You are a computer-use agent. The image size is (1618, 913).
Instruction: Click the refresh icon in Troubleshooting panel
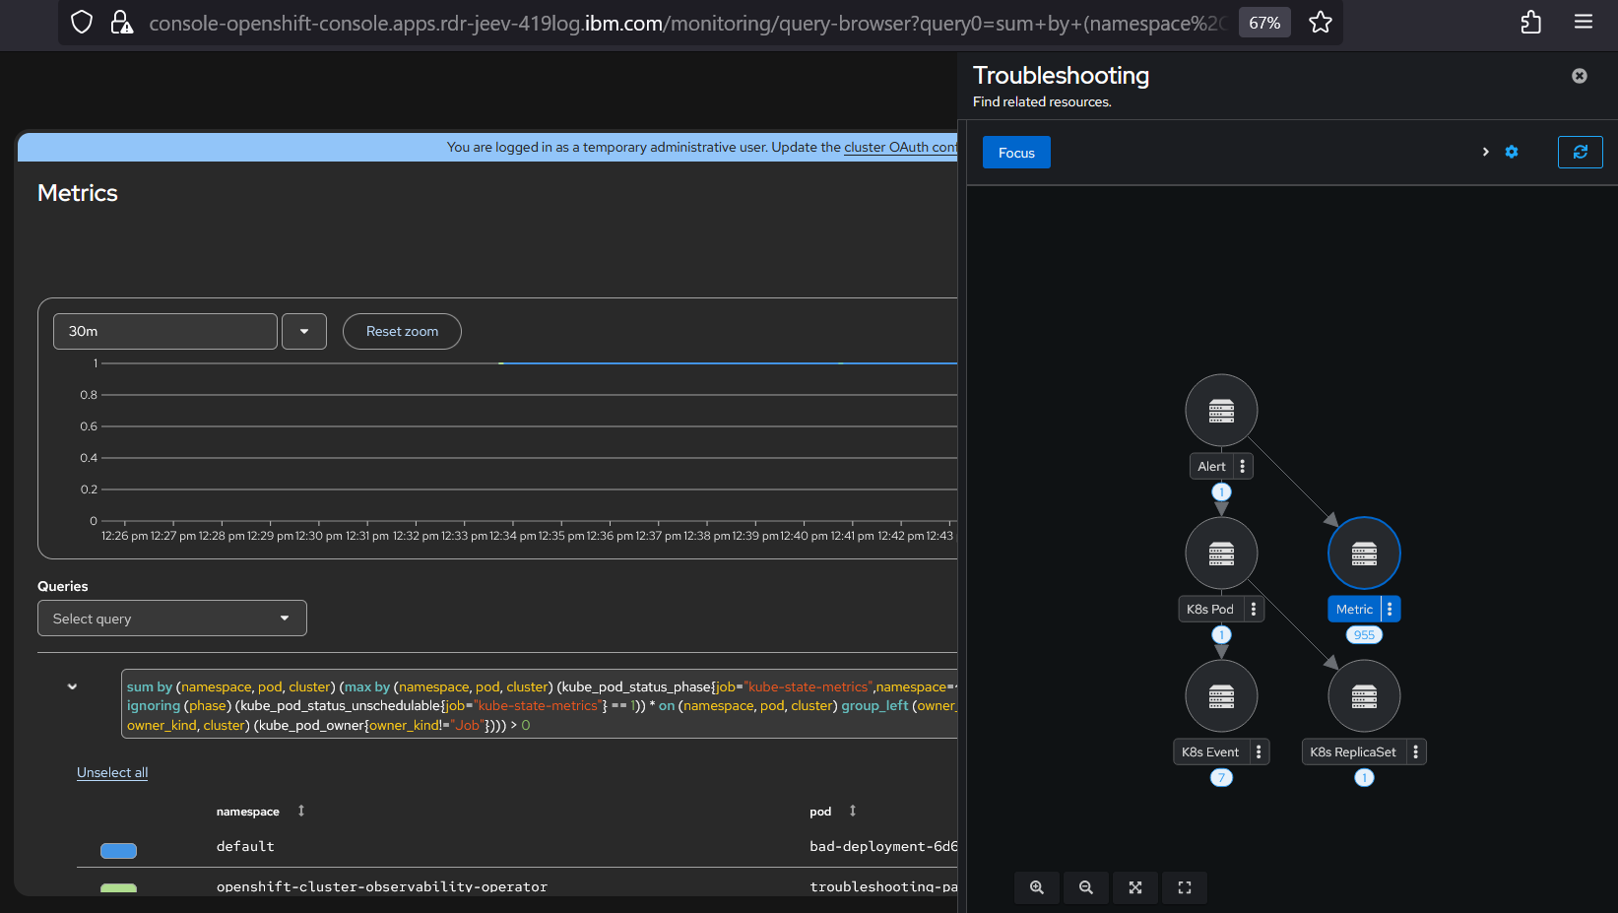coord(1580,153)
